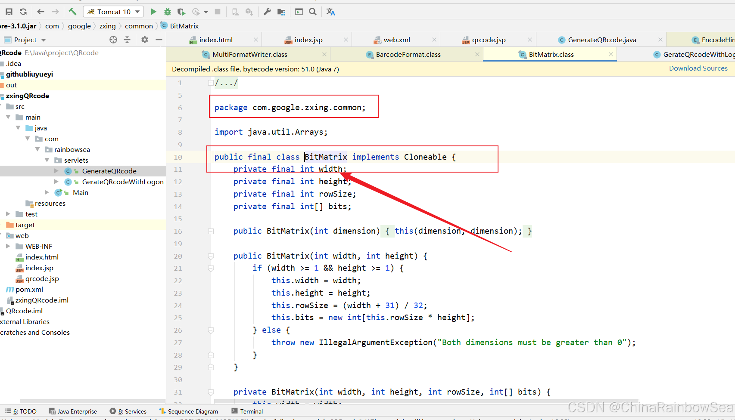Click the Search Everywhere magnifier icon
Viewport: 735px width, 420px height.
point(313,12)
